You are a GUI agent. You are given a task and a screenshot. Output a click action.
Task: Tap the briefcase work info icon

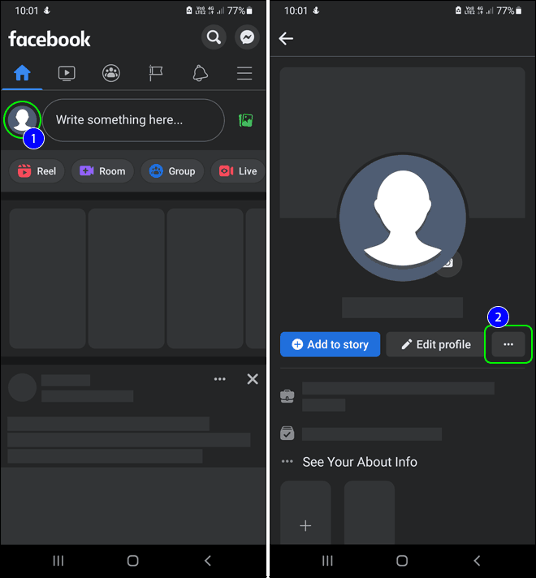coord(287,396)
